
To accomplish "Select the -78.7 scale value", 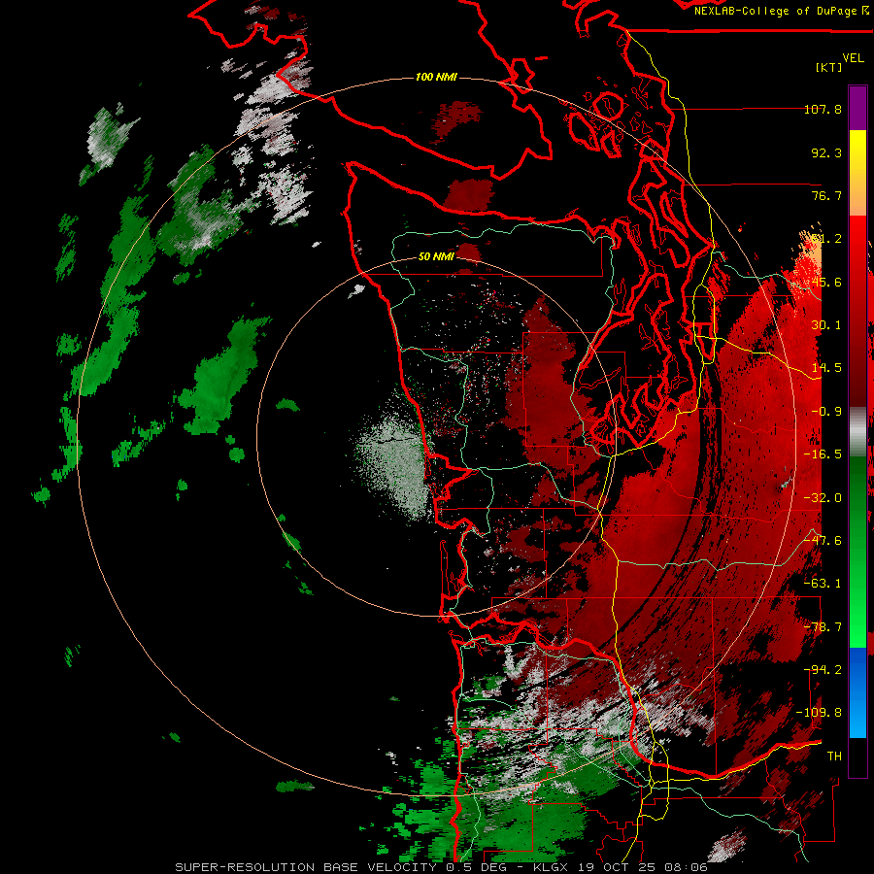I will pos(823,627).
